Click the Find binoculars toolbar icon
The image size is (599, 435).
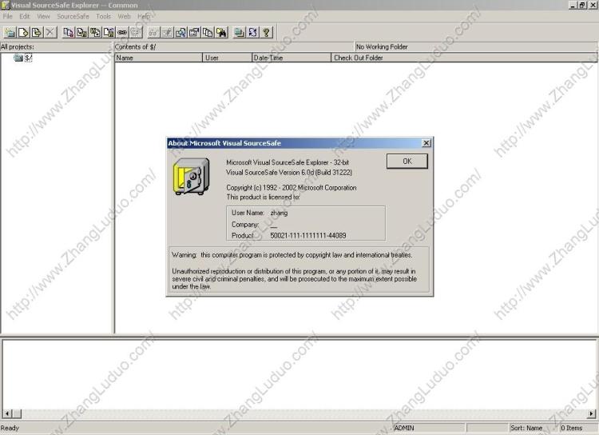coord(221,32)
